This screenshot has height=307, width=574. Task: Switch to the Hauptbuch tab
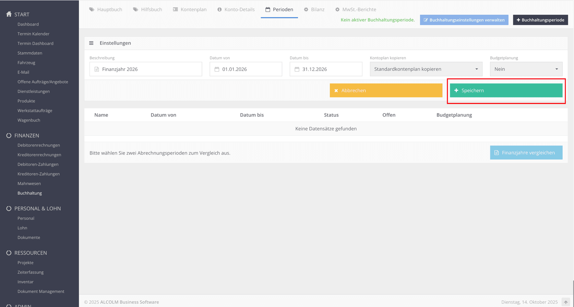pyautogui.click(x=106, y=9)
